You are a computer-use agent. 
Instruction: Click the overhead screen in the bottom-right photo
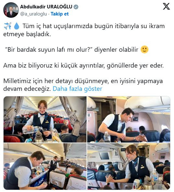pos(104,156)
